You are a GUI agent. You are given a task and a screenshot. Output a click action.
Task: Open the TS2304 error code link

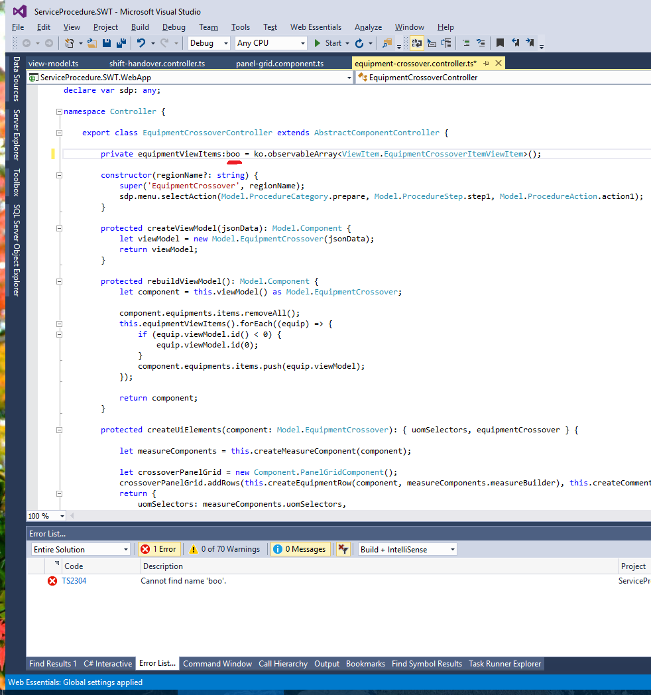click(74, 581)
